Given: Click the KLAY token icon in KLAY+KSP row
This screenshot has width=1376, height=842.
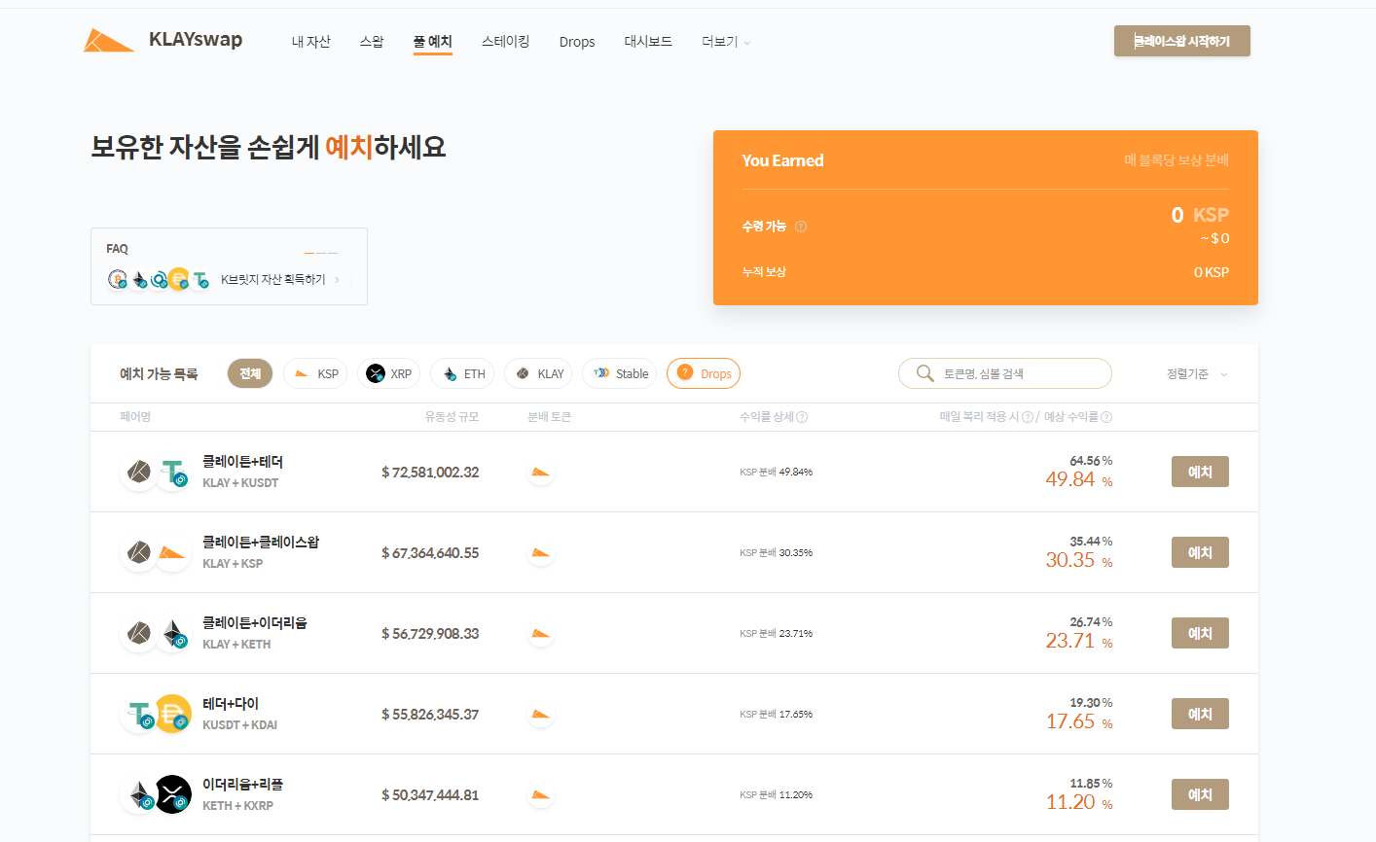Looking at the screenshot, I should 139,553.
